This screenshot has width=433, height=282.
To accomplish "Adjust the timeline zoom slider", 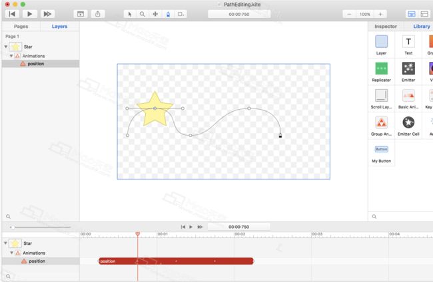I will tap(13, 227).
